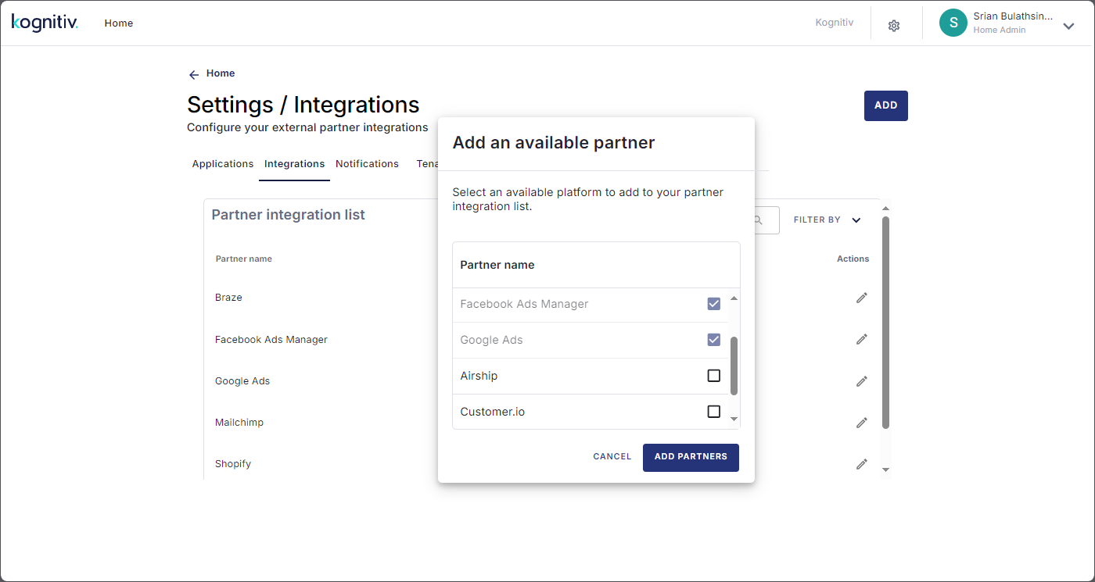Open the Filter By dropdown
The height and width of the screenshot is (582, 1095).
click(x=827, y=220)
